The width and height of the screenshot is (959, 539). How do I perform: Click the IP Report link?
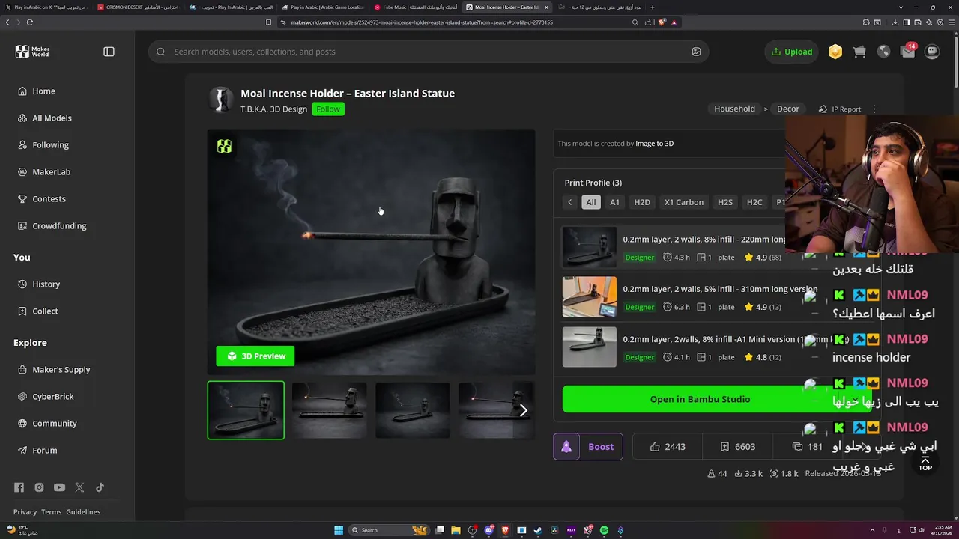840,109
